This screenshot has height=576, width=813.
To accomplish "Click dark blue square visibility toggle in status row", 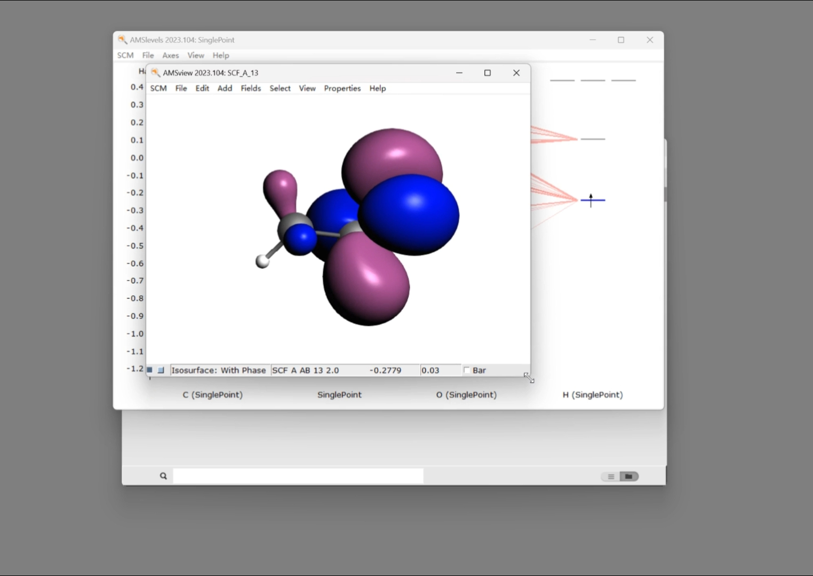I will (x=150, y=370).
